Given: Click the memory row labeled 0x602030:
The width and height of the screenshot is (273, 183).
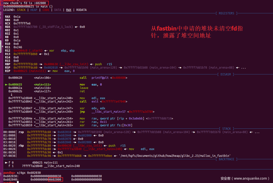Looking at the screenshot, I should pos(53,176).
